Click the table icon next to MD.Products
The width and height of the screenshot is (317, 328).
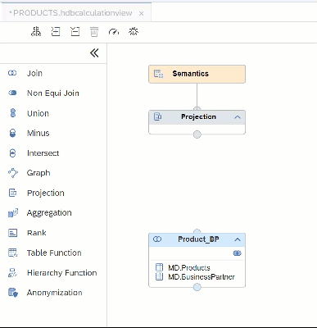[159, 267]
